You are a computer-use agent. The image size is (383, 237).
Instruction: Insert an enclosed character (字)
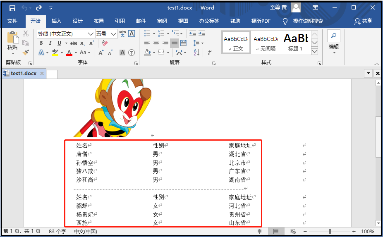tap(132, 53)
